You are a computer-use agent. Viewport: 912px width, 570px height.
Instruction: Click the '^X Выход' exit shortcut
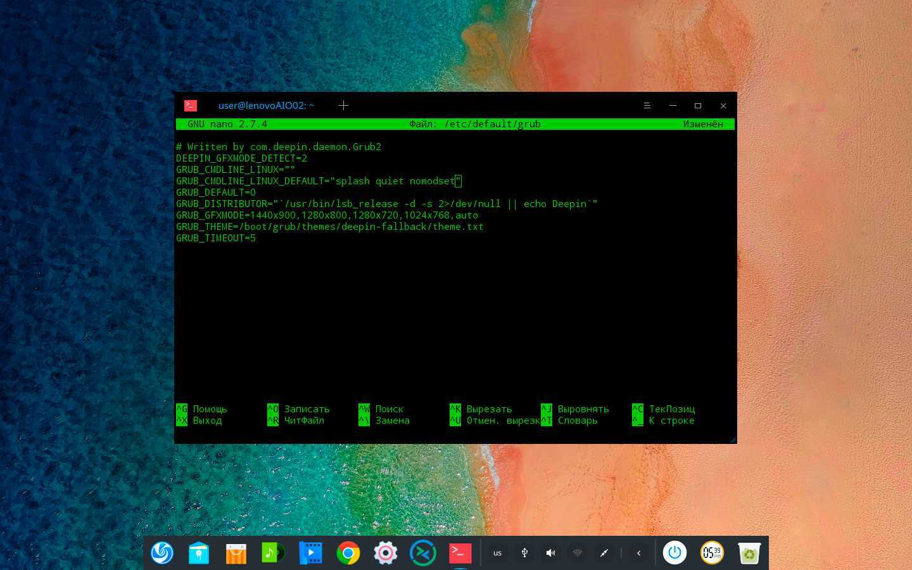(199, 421)
